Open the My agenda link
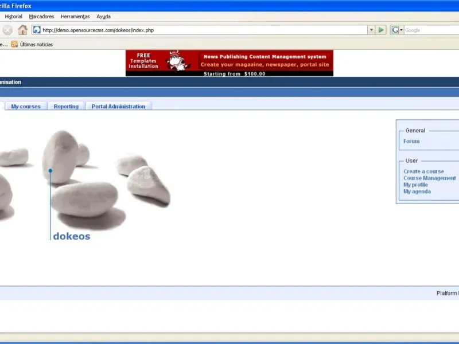459x344 pixels. click(417, 191)
